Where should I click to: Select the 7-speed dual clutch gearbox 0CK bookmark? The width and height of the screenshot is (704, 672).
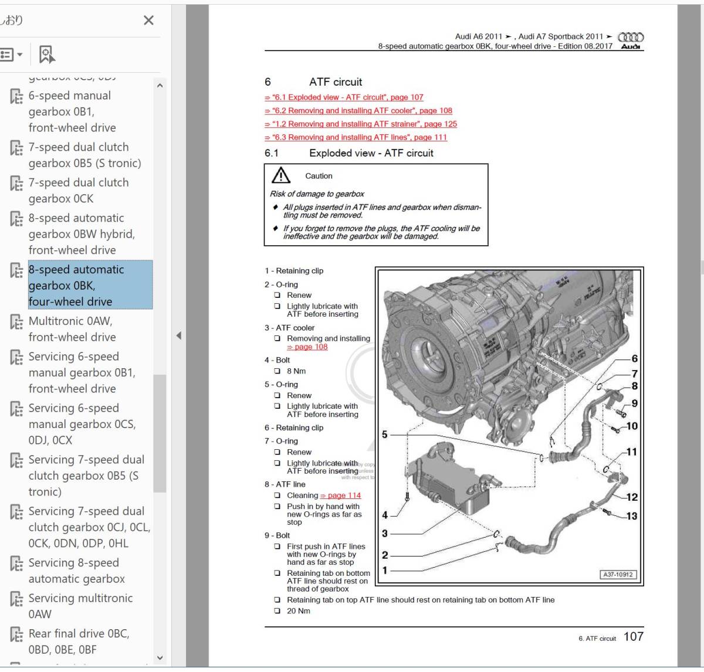(79, 191)
